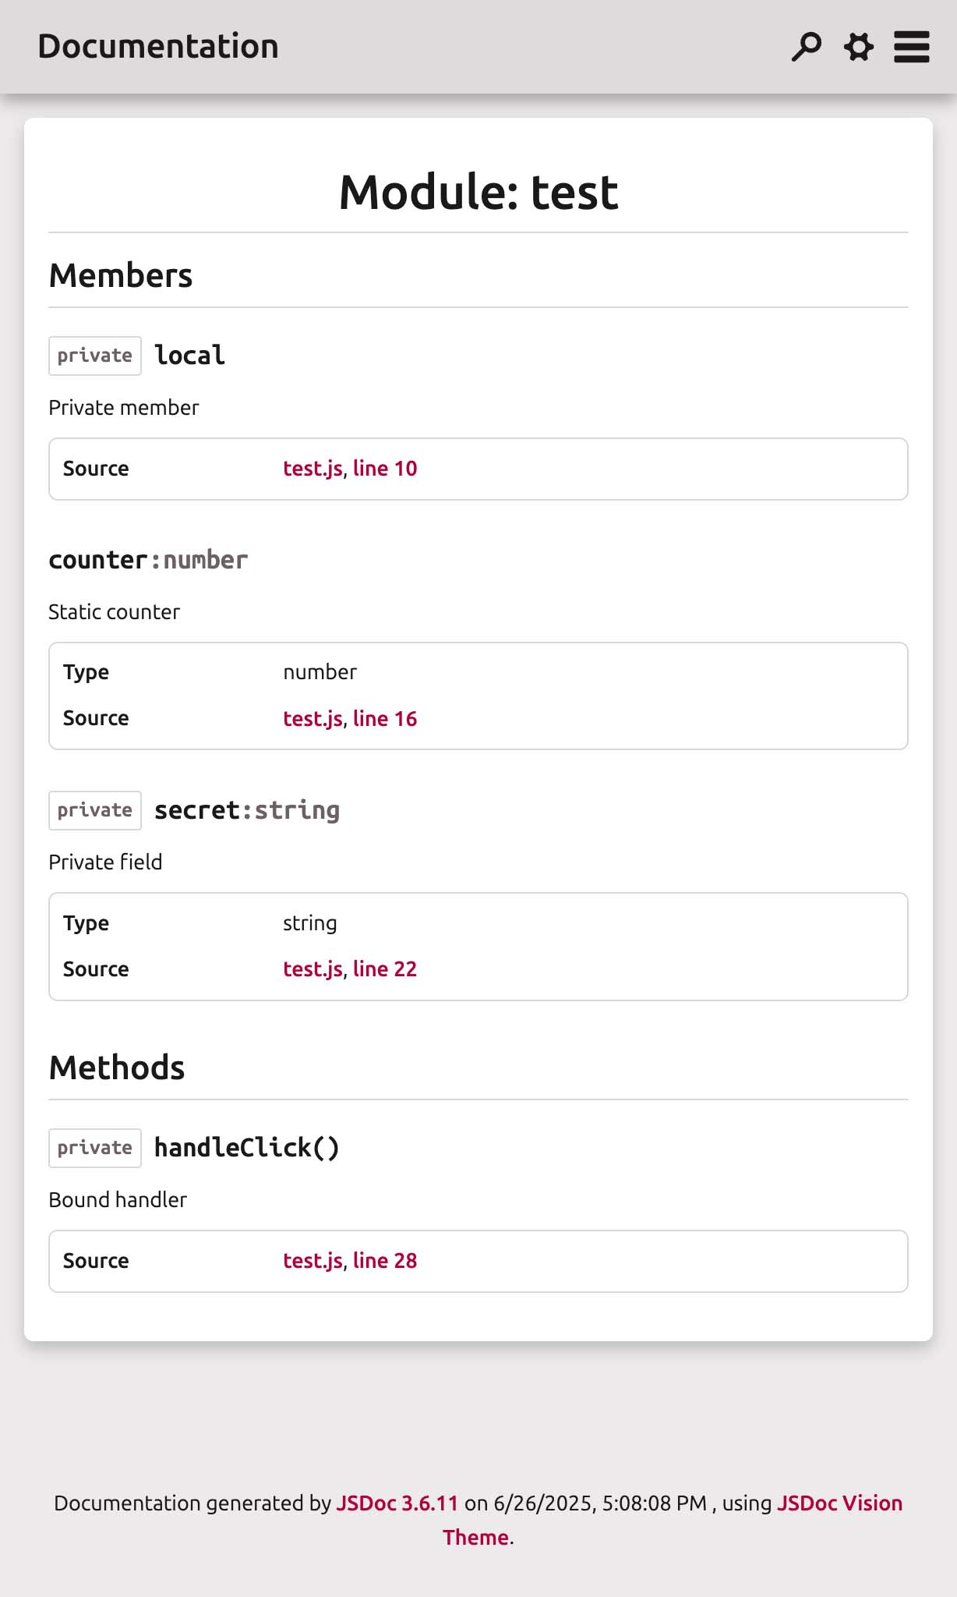Jump to line 28 source link
This screenshot has height=1597, width=957.
pos(385,1261)
